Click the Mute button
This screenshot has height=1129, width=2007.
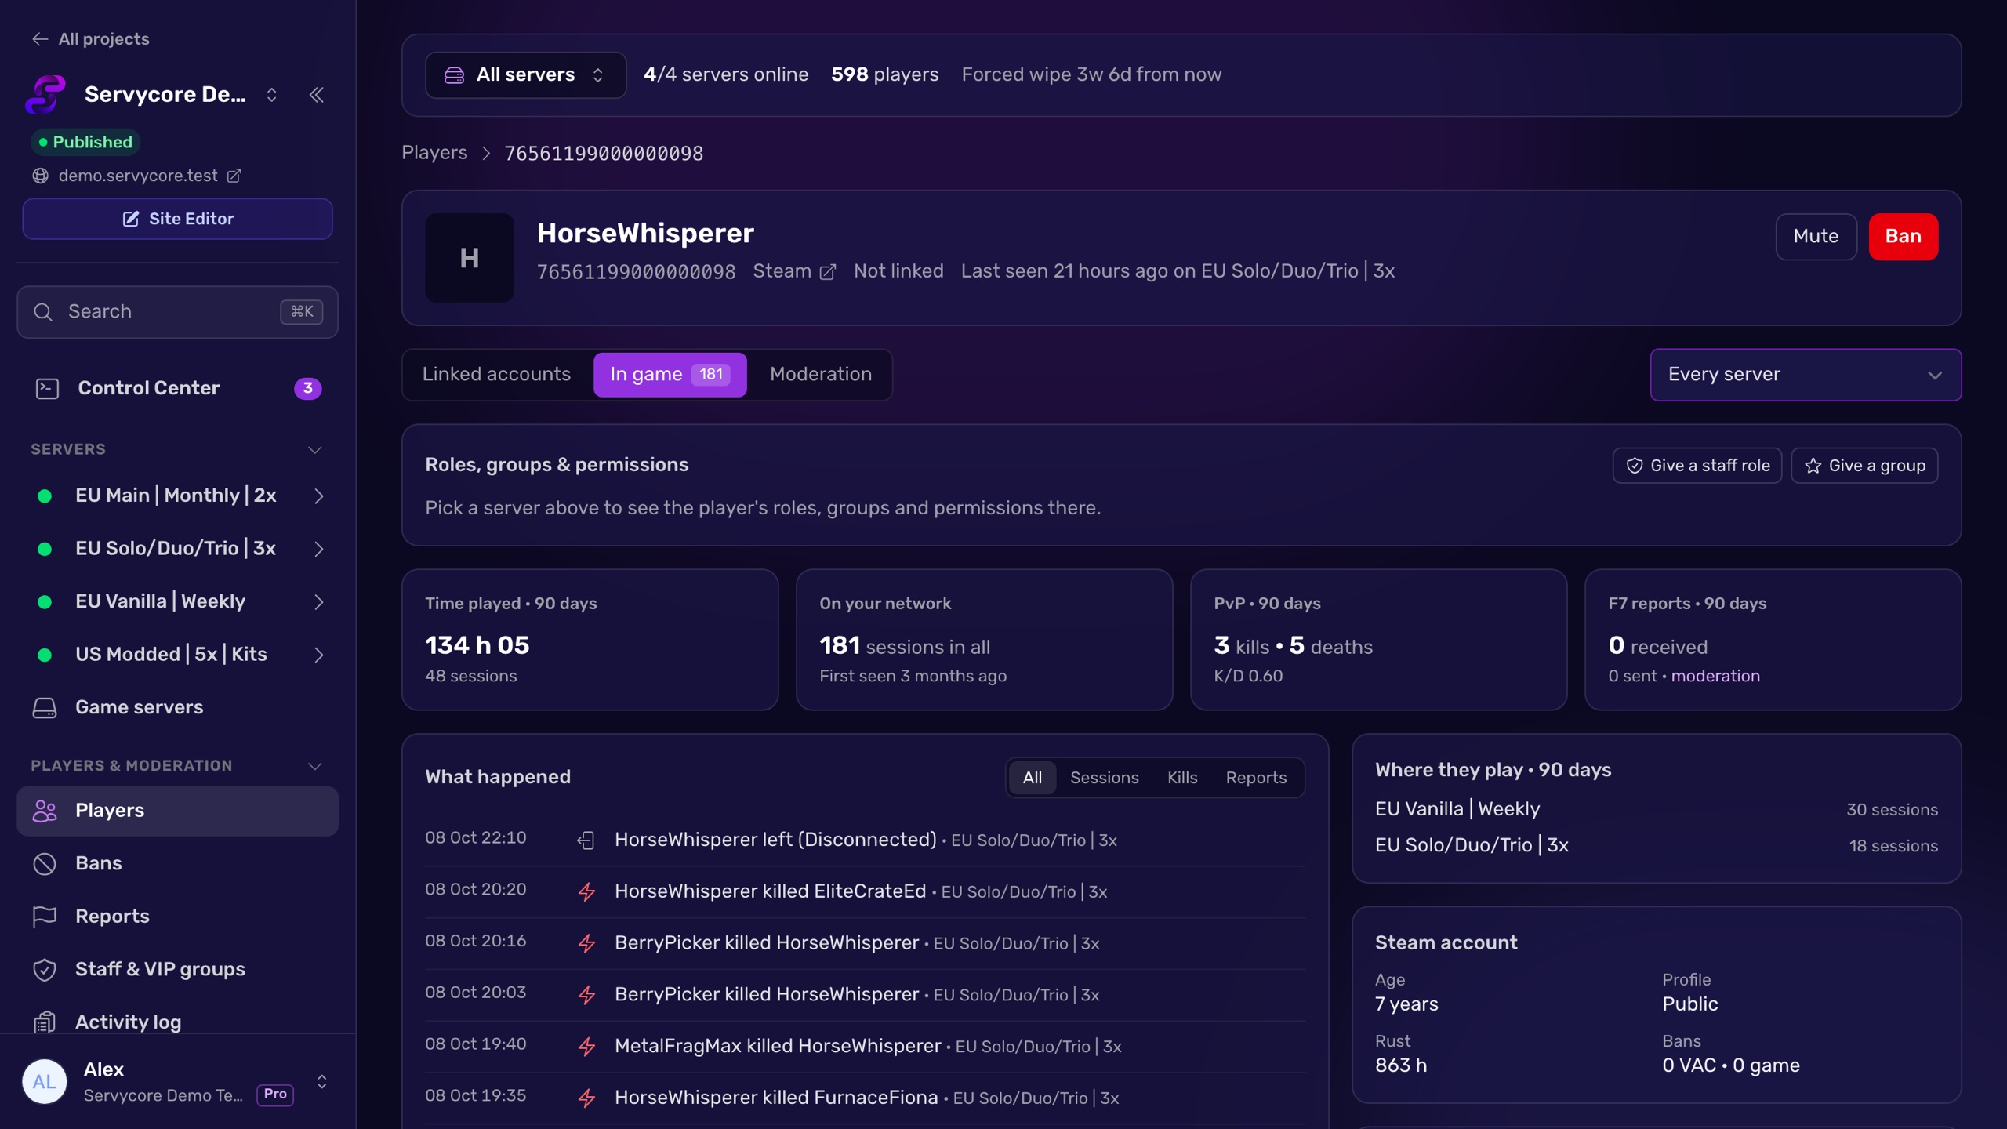coord(1816,237)
